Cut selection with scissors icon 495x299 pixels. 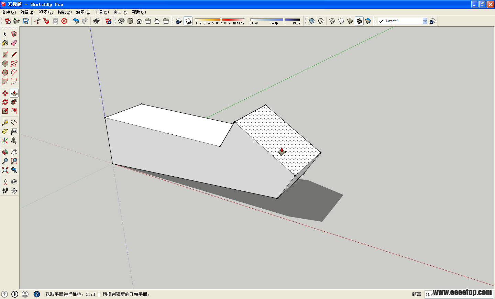pos(37,21)
